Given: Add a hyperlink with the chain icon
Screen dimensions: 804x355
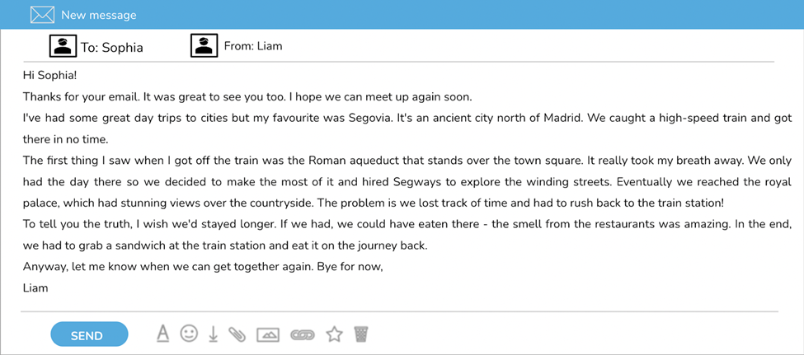Looking at the screenshot, I should tap(303, 335).
